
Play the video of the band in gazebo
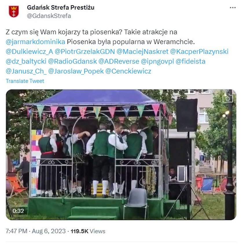point(121,155)
